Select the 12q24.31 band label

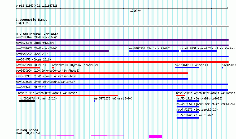point(22,23)
